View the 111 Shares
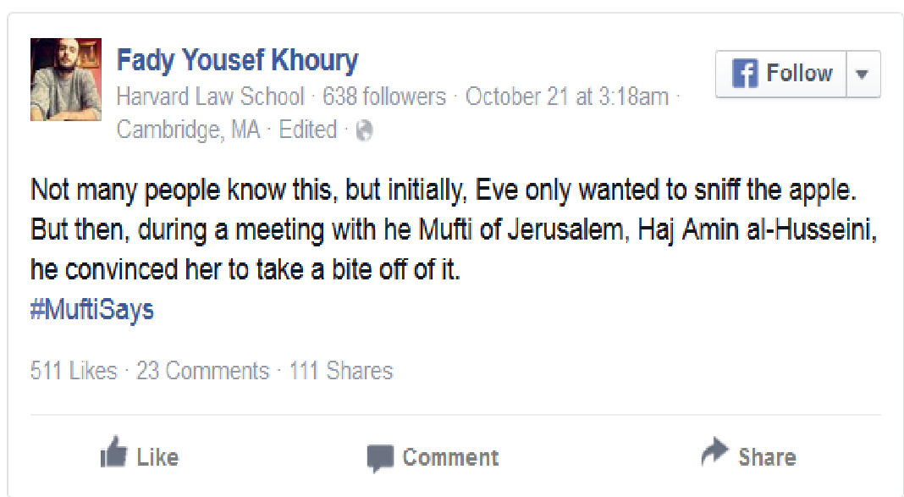This screenshot has height=497, width=904. pyautogui.click(x=341, y=371)
